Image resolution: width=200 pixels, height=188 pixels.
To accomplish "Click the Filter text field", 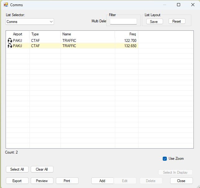I will point(123,21).
